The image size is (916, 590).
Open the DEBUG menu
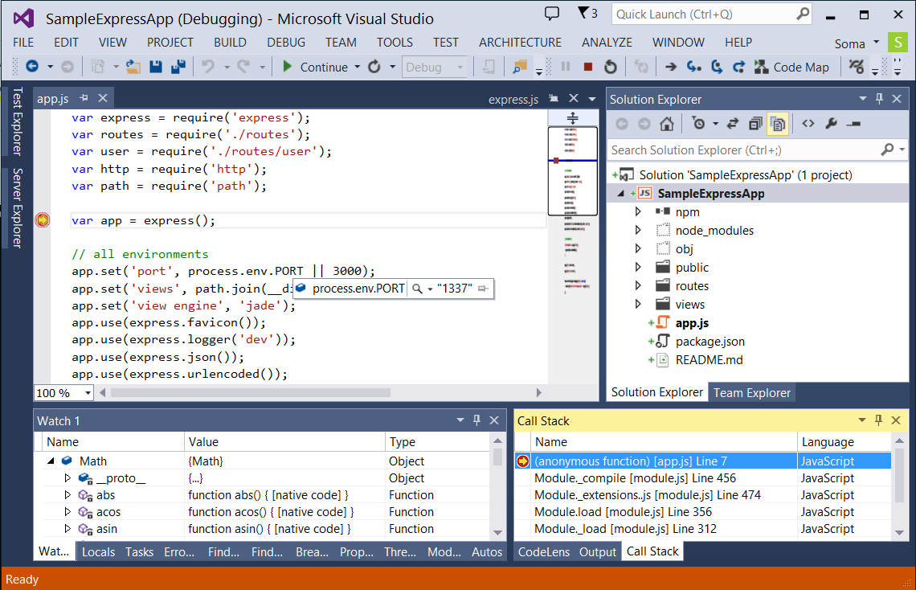[286, 43]
